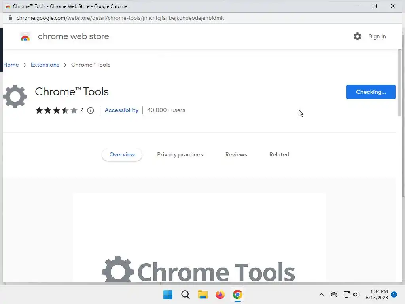Click the 40,000+ users text
The image size is (405, 304).
pyautogui.click(x=166, y=110)
